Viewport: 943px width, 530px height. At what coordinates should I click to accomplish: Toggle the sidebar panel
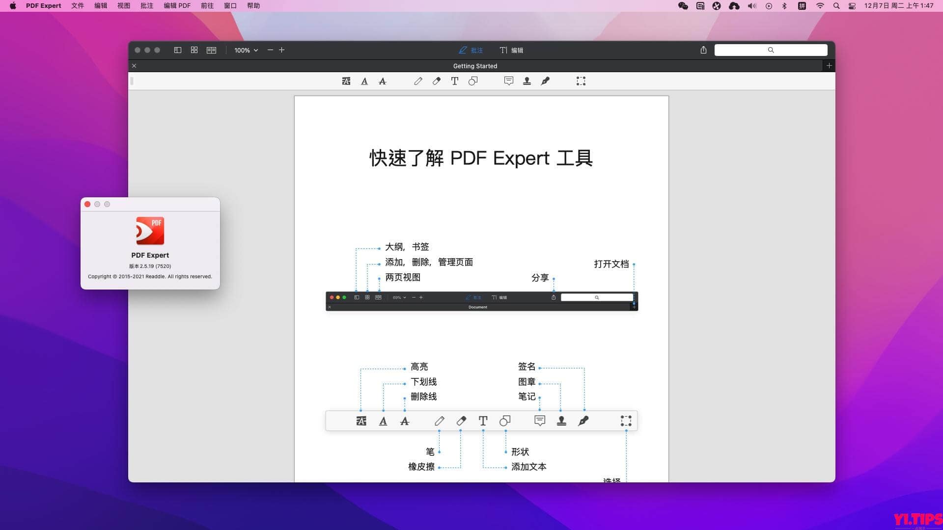[178, 50]
